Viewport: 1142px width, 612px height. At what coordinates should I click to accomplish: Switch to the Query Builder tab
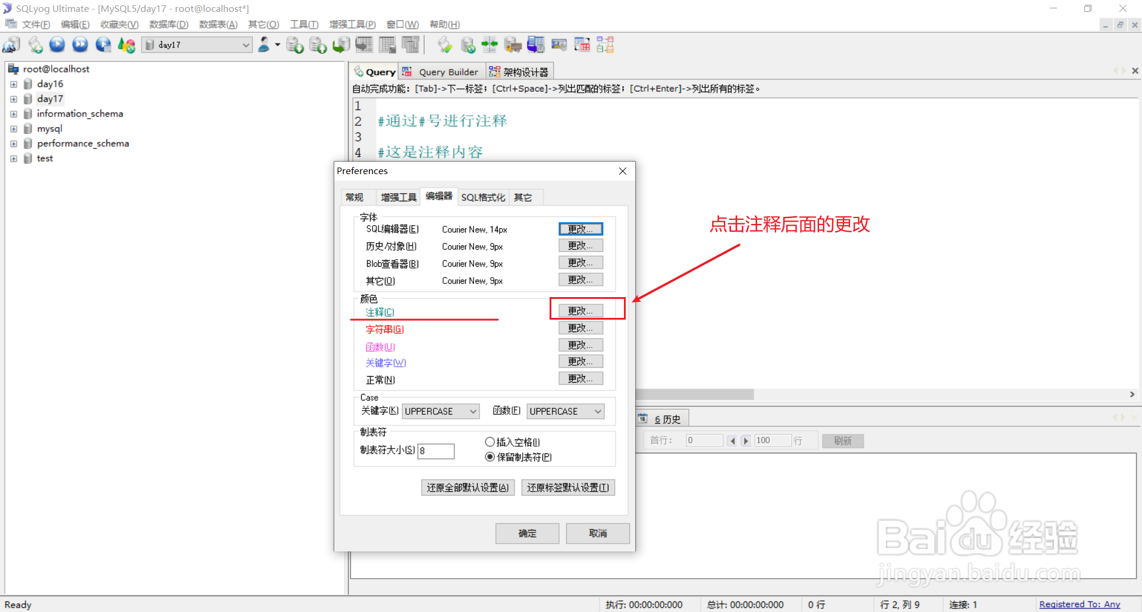[x=443, y=72]
